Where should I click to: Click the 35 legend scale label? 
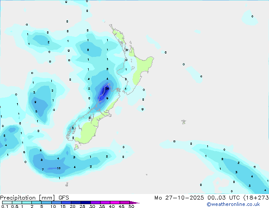(x=102, y=206)
